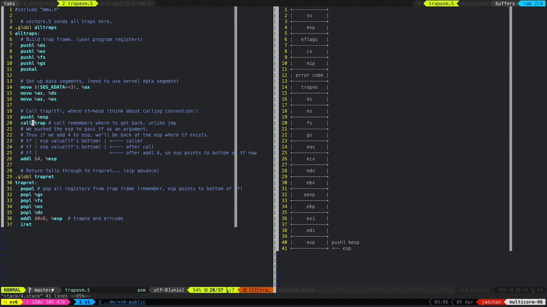
Task: Open the x86.h tab
Action: pyautogui.click(x=141, y=3)
